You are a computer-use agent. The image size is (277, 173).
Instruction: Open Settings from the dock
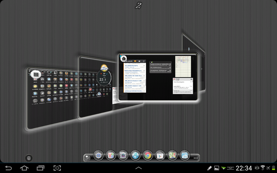[x=98, y=155]
